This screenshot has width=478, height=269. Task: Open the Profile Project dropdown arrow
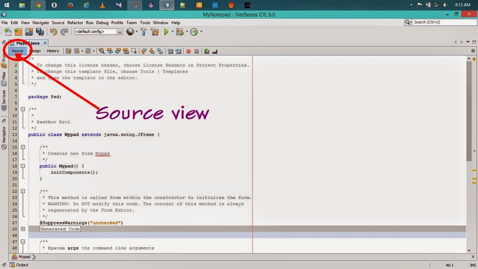(x=201, y=32)
